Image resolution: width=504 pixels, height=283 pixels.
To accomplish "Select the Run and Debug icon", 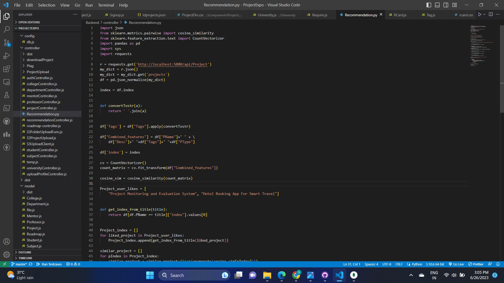I will click(x=7, y=56).
